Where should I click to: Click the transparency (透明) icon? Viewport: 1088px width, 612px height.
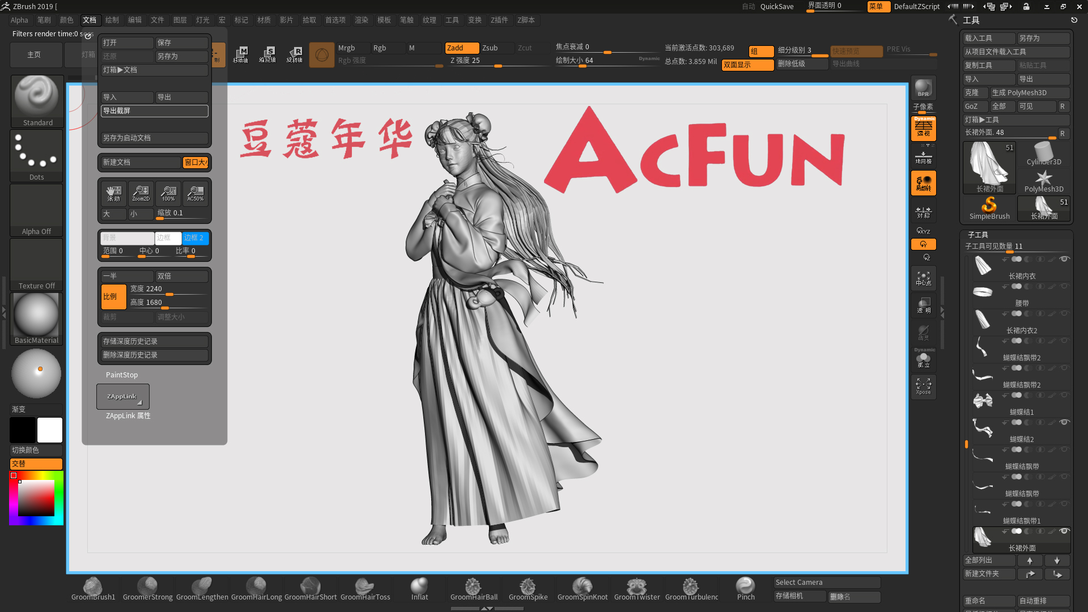pos(923,305)
